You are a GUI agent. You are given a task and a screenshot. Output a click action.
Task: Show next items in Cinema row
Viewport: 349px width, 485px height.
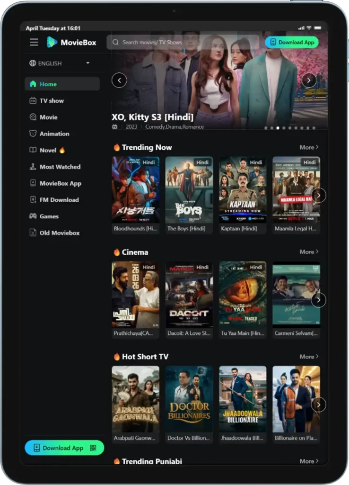[x=318, y=300]
